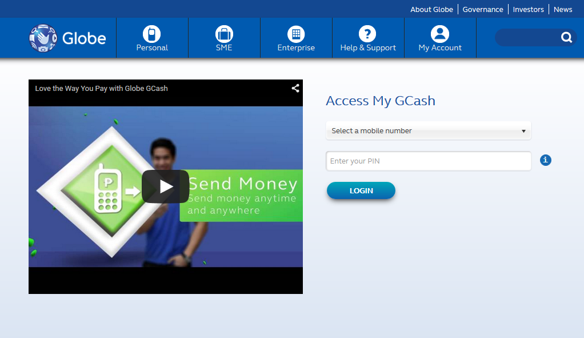Open the Governance page
This screenshot has height=338, width=584.
pos(483,9)
